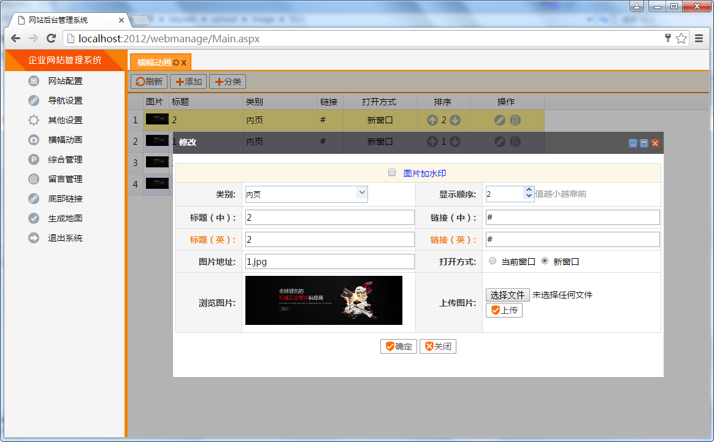Minimize the 修改 dialog
Image resolution: width=714 pixels, height=442 pixels.
(633, 143)
